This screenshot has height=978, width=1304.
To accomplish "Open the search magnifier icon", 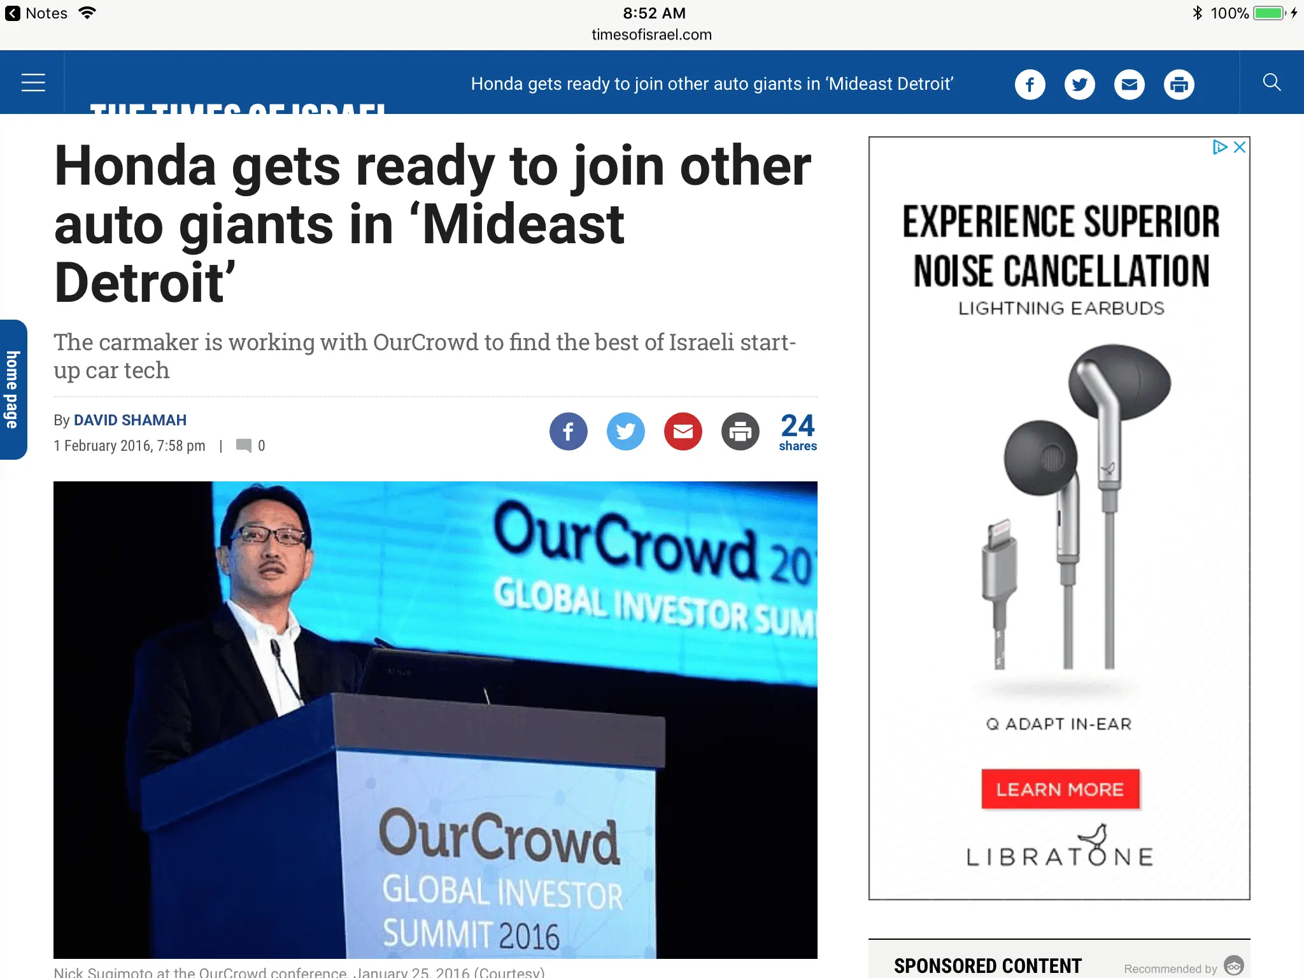I will (x=1272, y=83).
